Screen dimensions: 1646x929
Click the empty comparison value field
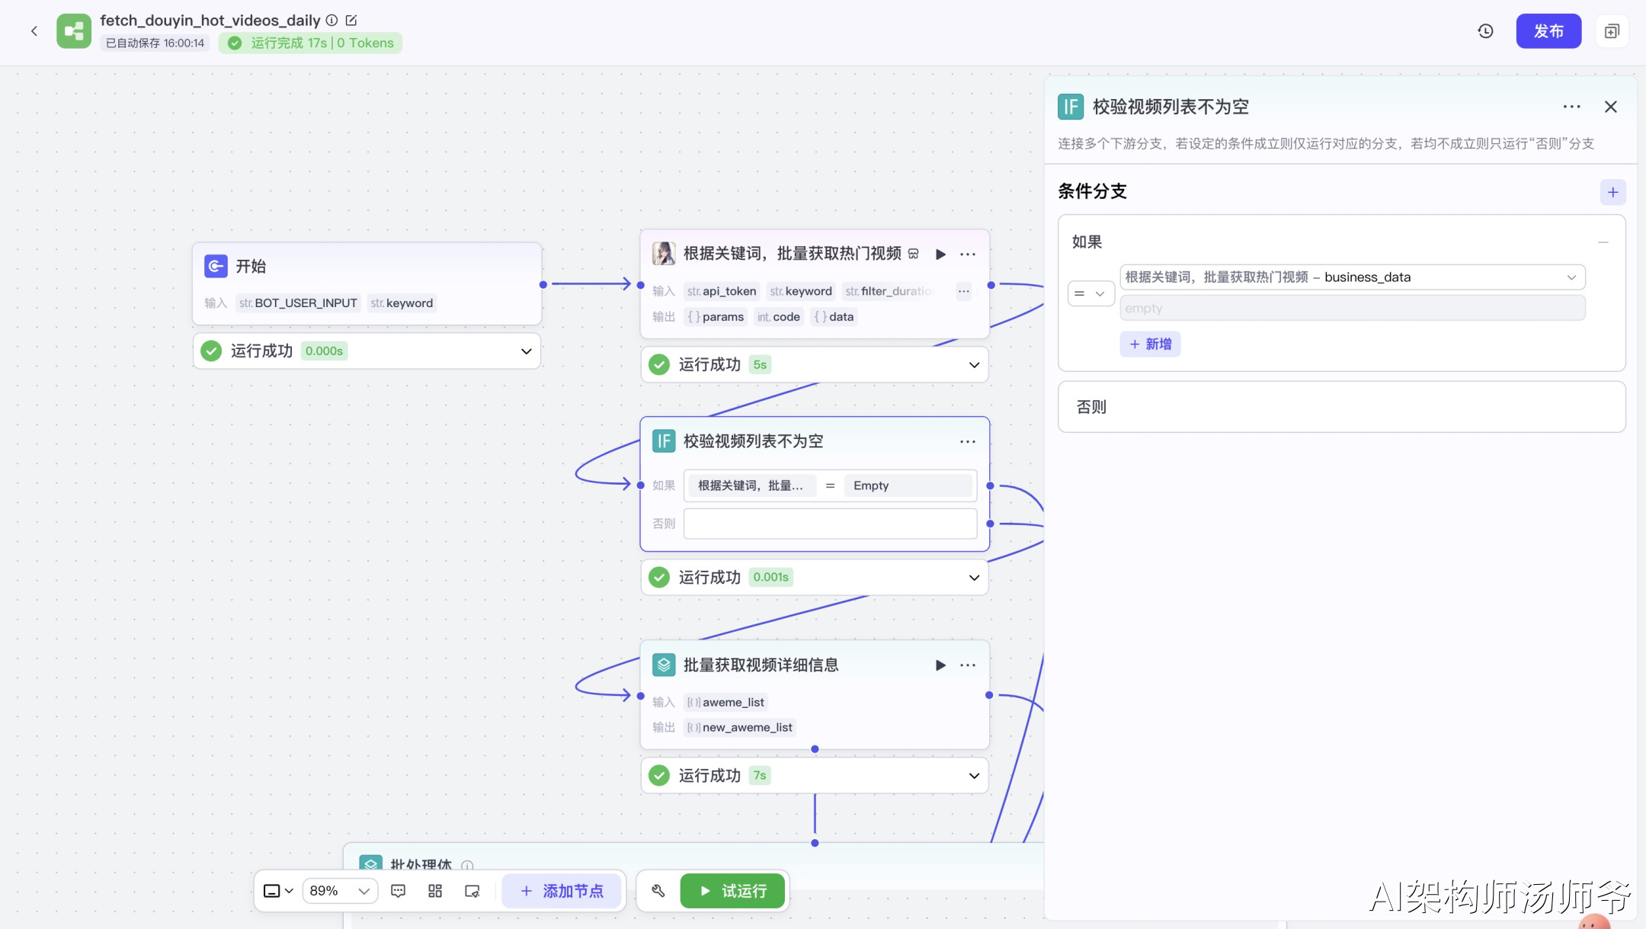1352,308
